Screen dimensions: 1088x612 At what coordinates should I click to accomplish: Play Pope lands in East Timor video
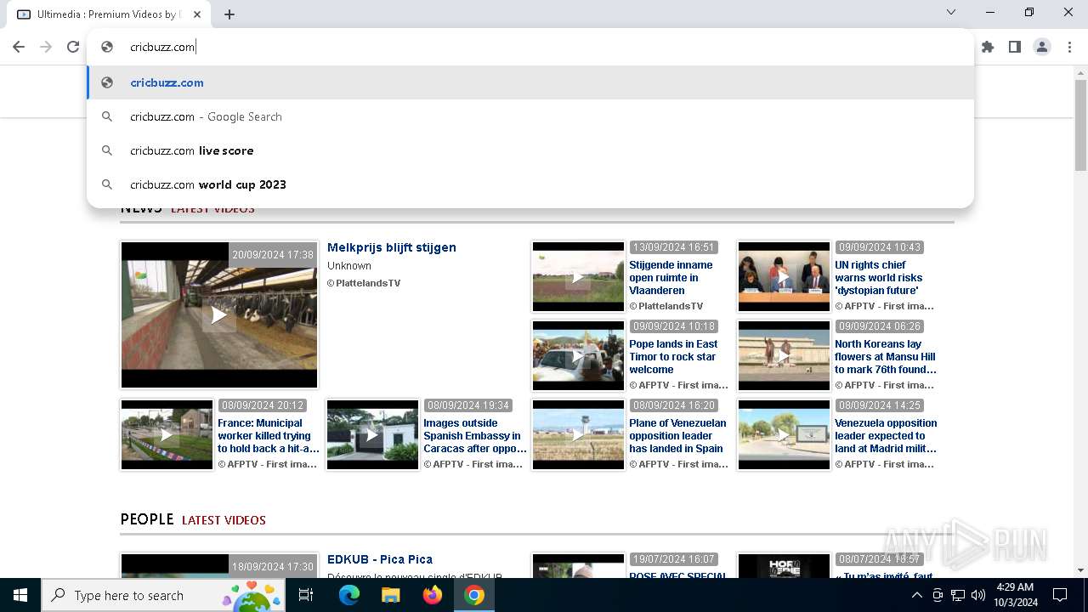coord(578,355)
